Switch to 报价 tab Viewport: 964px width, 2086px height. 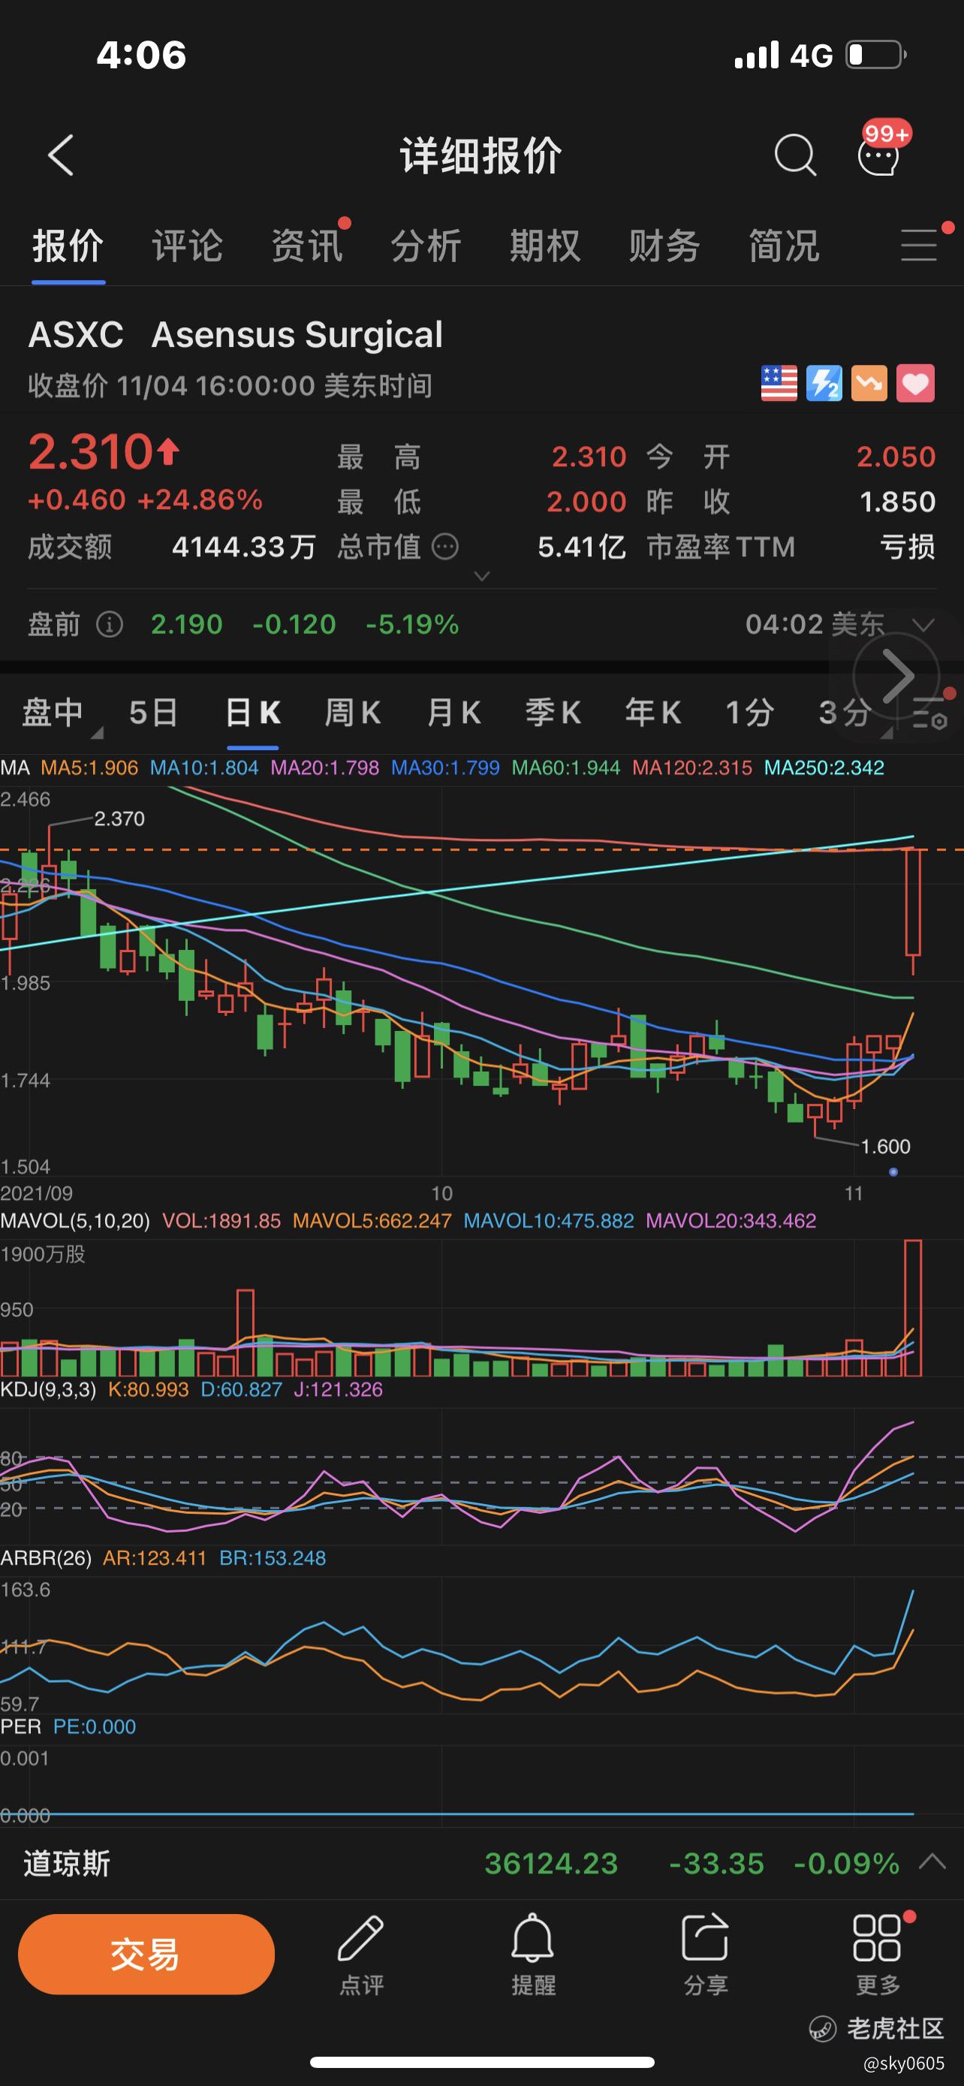click(x=68, y=246)
